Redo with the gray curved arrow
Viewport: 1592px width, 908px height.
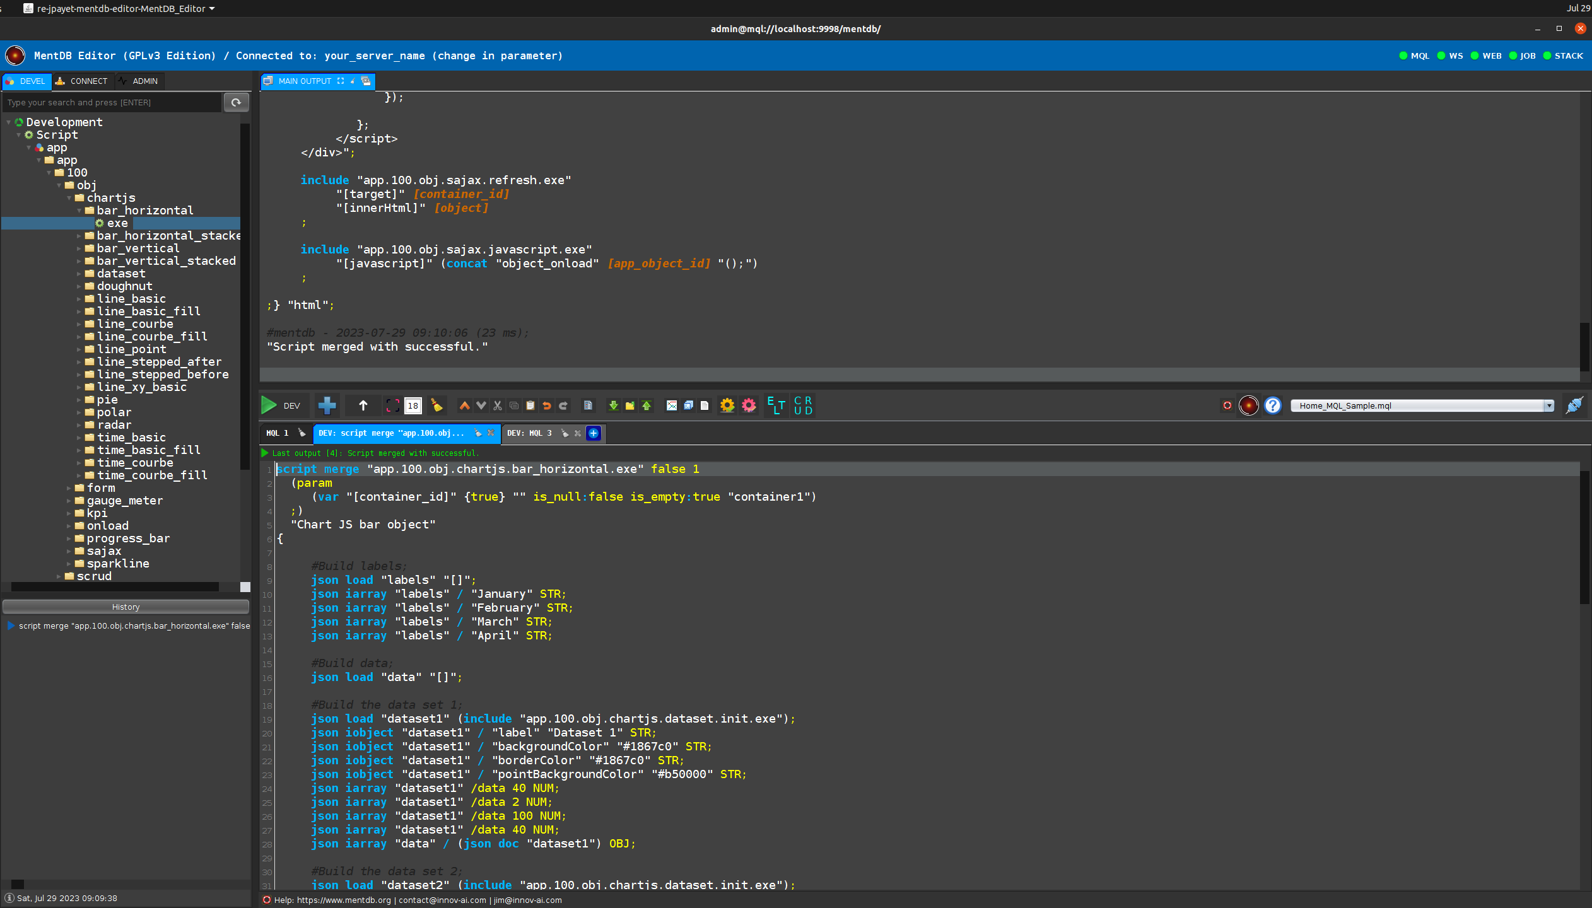(563, 405)
